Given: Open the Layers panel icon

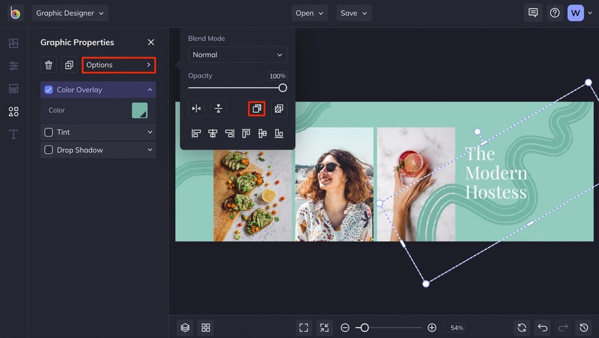Looking at the screenshot, I should pos(185,328).
